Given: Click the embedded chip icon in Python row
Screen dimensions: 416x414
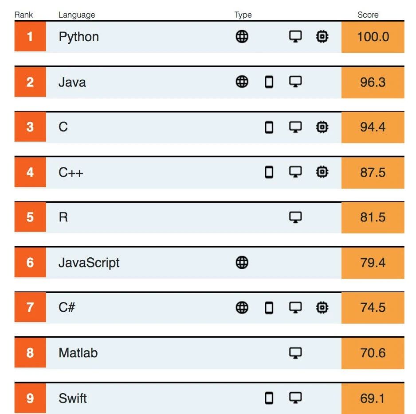Looking at the screenshot, I should coord(322,37).
